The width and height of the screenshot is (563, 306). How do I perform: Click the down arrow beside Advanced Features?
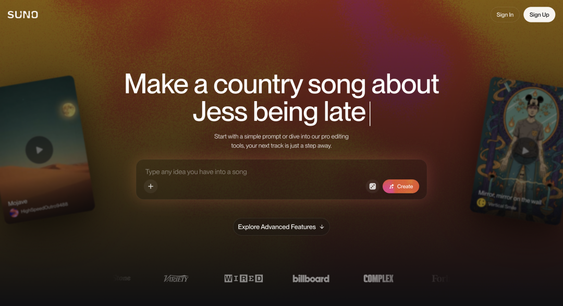(x=322, y=227)
